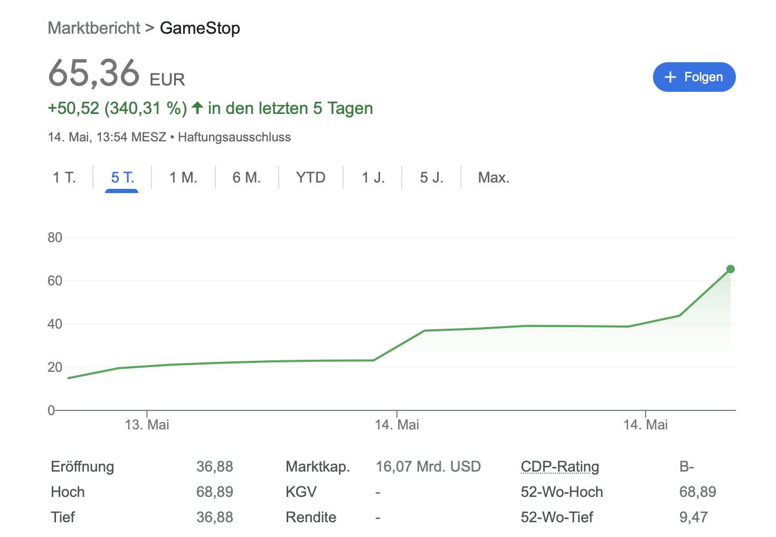Click the 52-Wo-Tief label
The height and width of the screenshot is (537, 776).
[557, 517]
